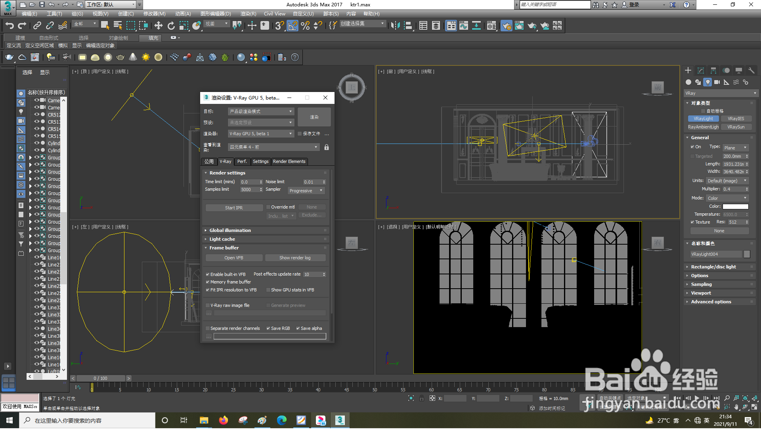Click the large 渲染 render button
761x429 pixels.
314,117
